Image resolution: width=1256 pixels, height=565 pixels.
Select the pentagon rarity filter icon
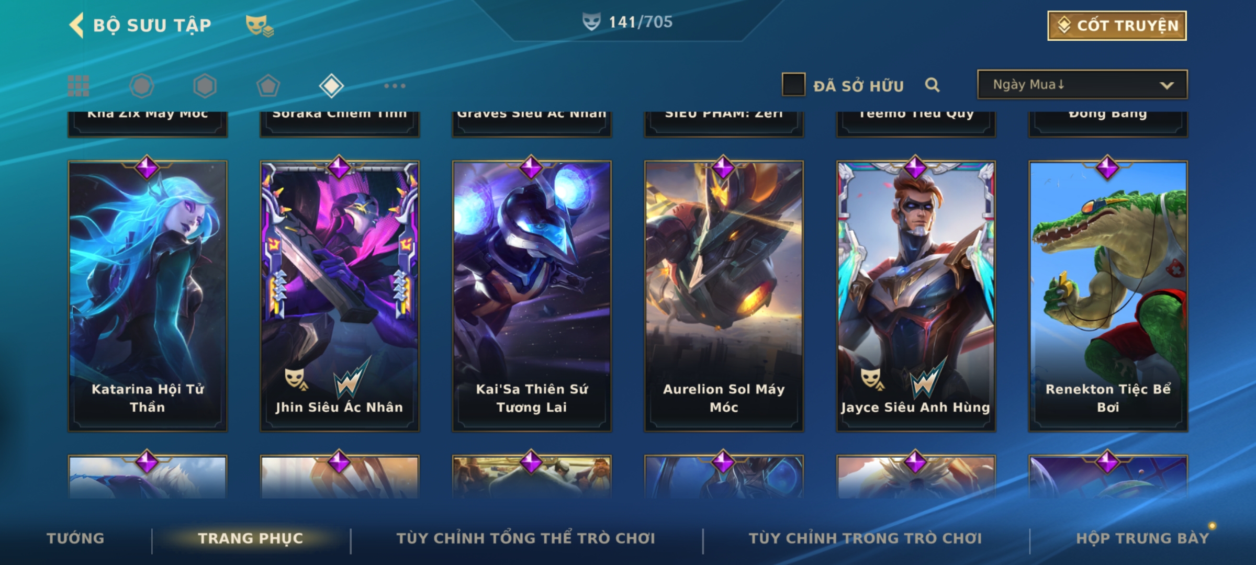coord(268,86)
